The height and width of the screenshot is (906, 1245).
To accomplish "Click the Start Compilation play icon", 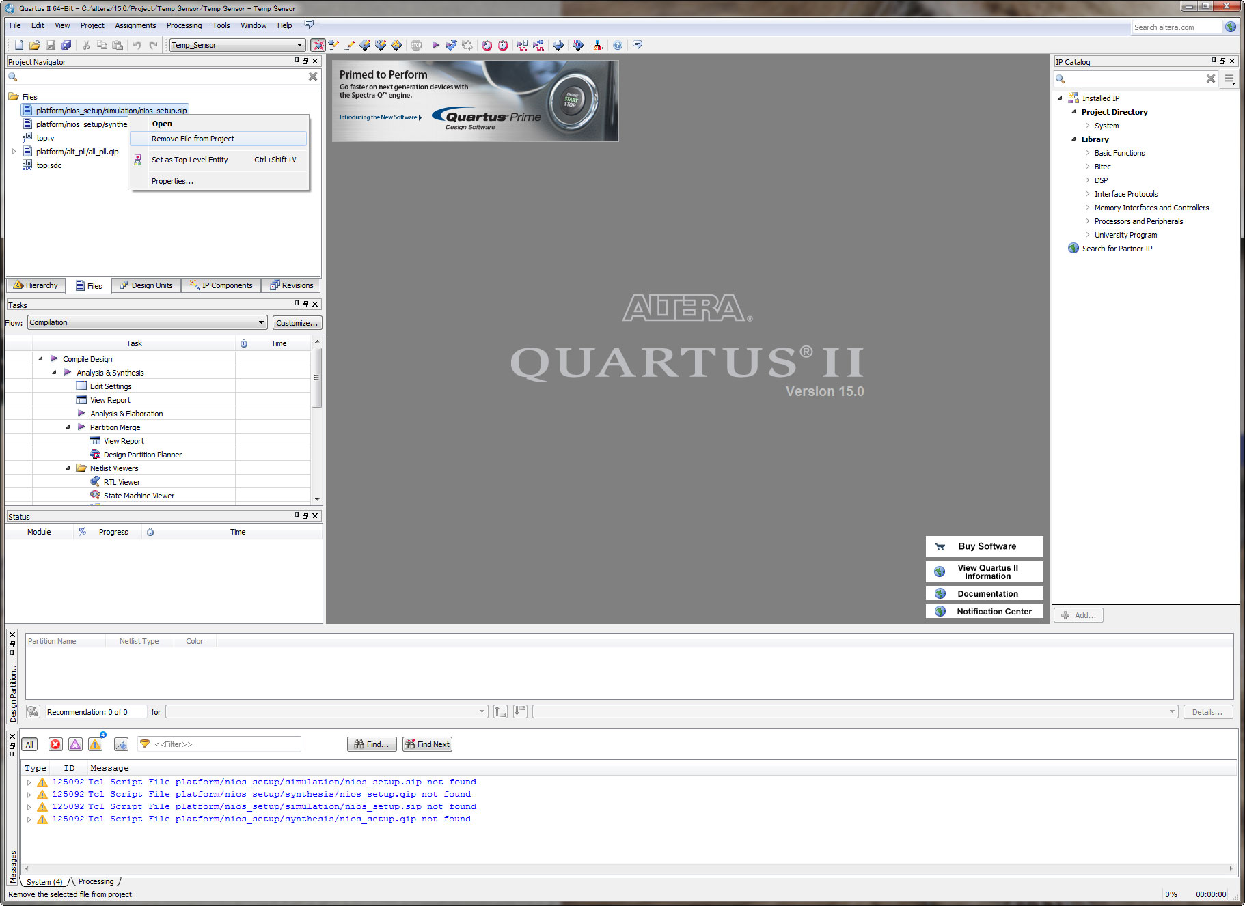I will pyautogui.click(x=435, y=45).
